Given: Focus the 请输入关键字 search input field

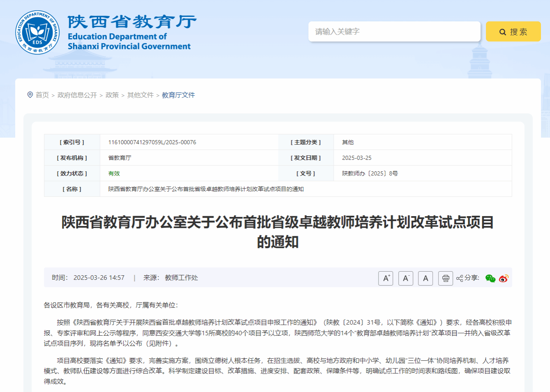Looking at the screenshot, I should [x=394, y=32].
